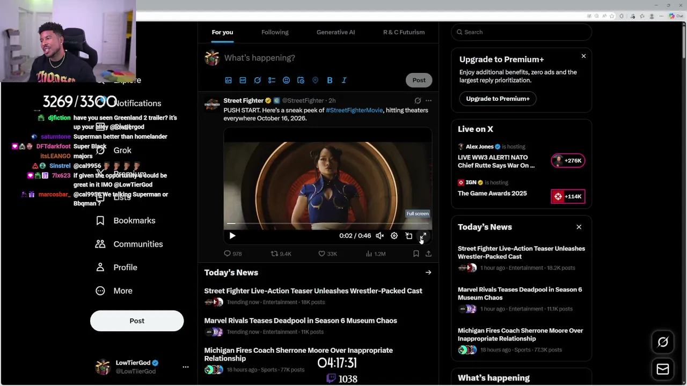
Task: Open video in picture-in-picture mode
Action: tap(408, 236)
